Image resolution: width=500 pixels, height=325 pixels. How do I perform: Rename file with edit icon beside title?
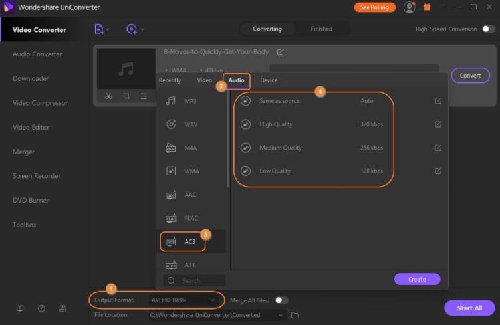(x=281, y=52)
